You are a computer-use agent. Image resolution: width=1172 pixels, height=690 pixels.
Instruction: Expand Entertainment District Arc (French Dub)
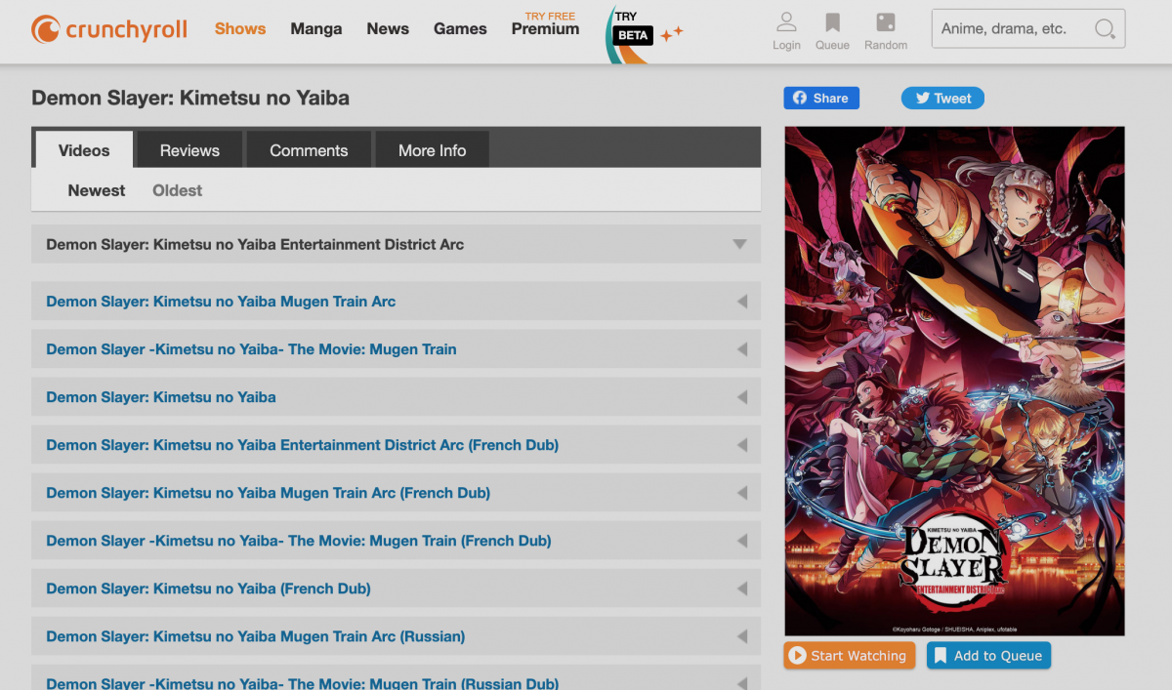point(741,445)
